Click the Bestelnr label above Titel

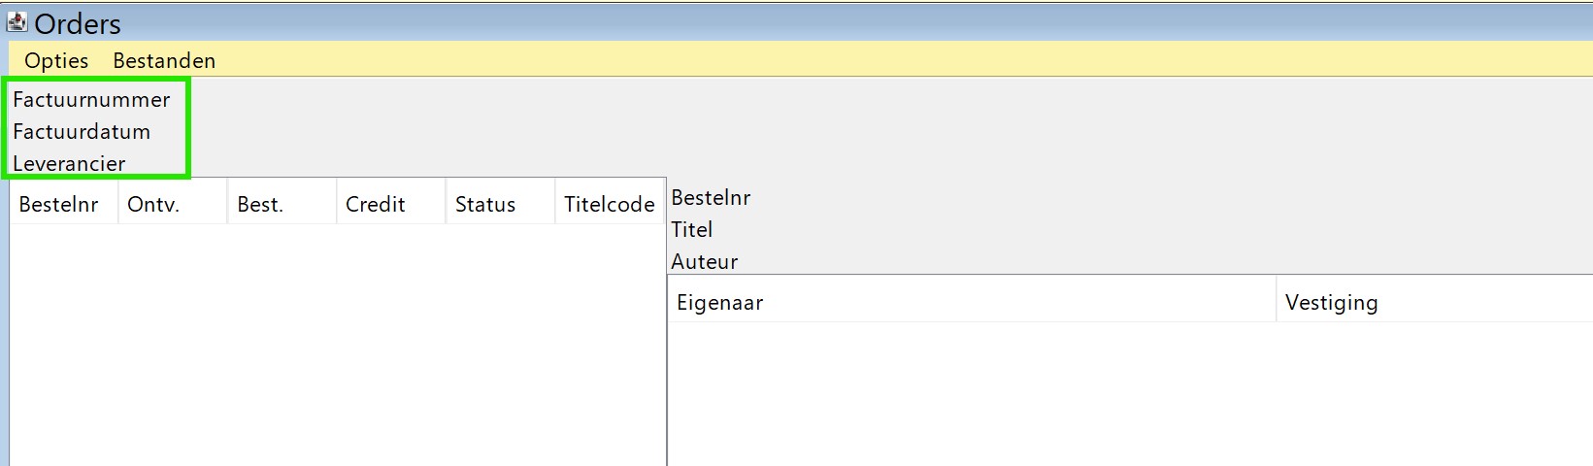[711, 197]
